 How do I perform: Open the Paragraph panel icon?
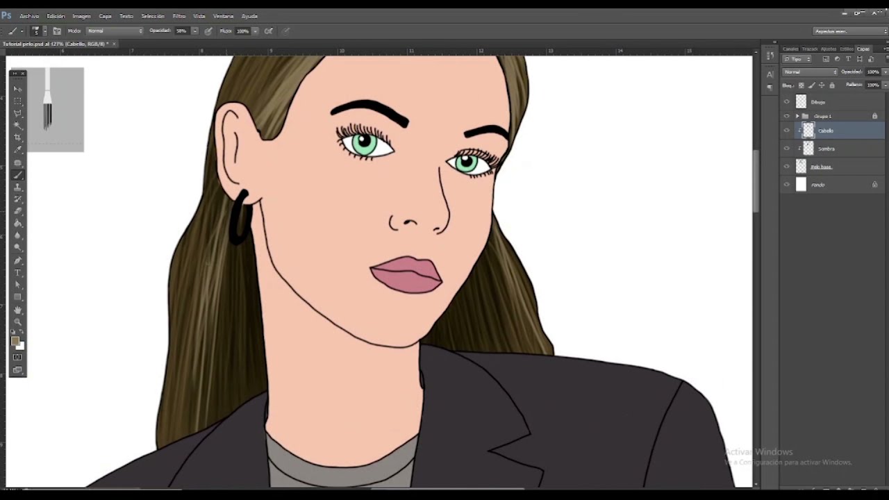[x=770, y=87]
